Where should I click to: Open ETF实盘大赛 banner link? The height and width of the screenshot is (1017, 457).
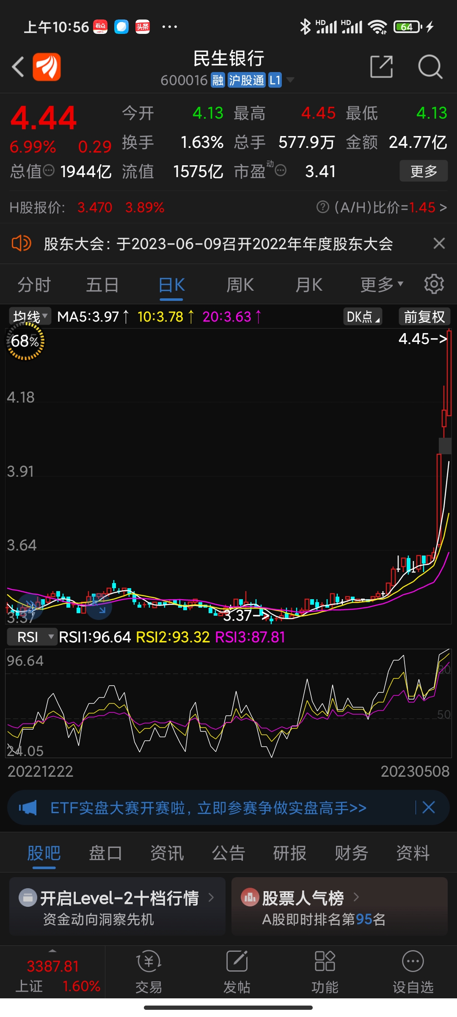coord(208,808)
